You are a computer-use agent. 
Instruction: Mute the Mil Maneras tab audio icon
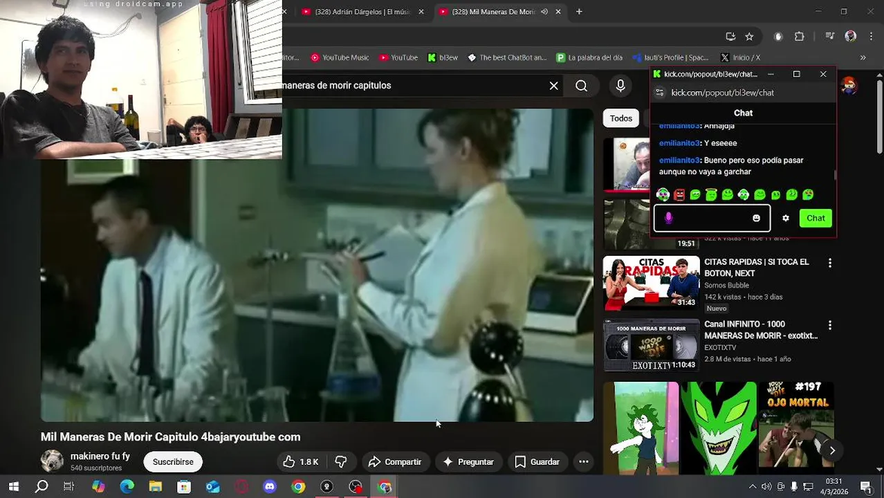click(x=544, y=12)
